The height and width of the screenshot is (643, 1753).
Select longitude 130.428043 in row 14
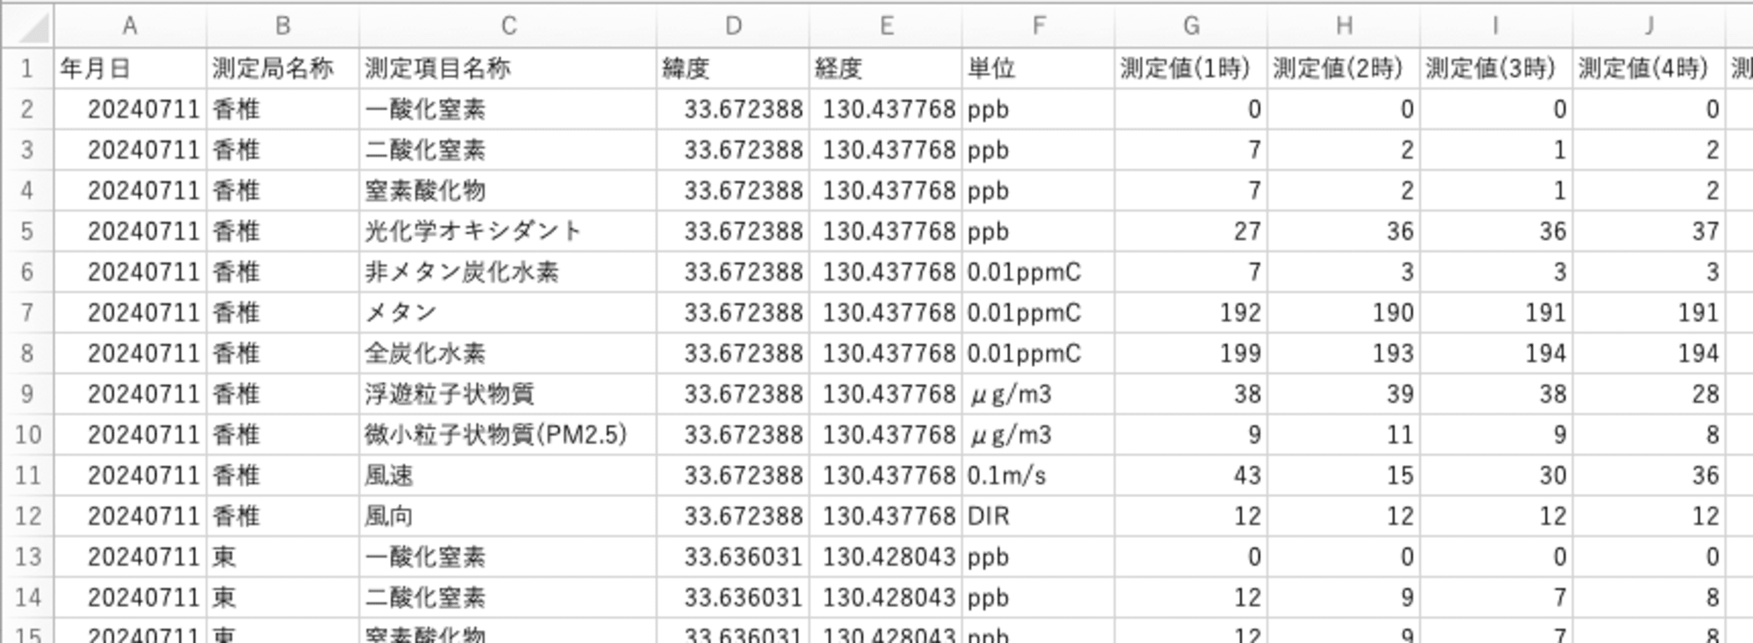885,597
